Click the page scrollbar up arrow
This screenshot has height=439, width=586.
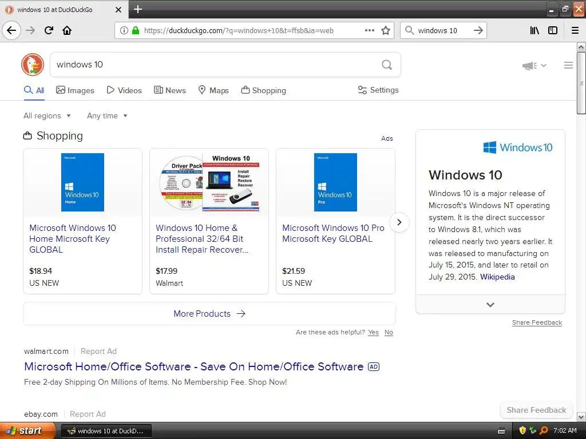581,47
